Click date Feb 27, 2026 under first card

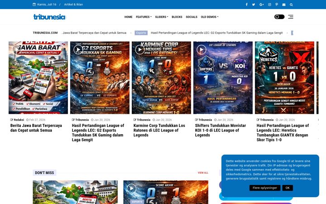tap(37, 120)
